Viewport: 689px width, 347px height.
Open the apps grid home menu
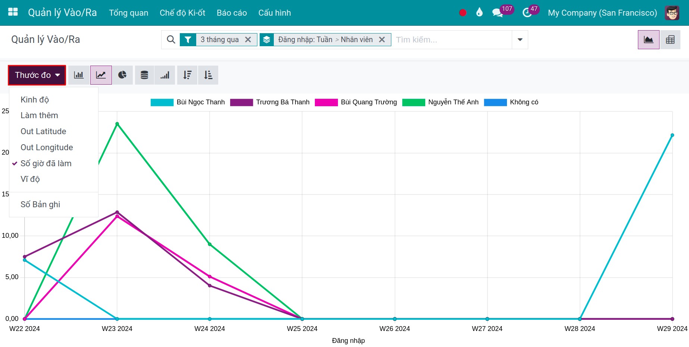click(13, 12)
